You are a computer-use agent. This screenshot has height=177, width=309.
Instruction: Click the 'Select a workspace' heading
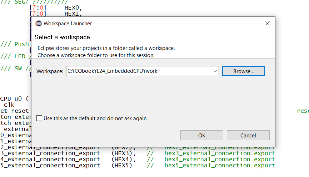click(62, 37)
